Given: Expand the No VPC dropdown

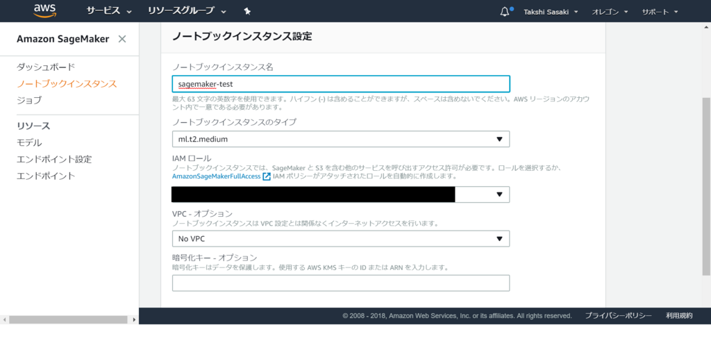Looking at the screenshot, I should click(x=341, y=238).
